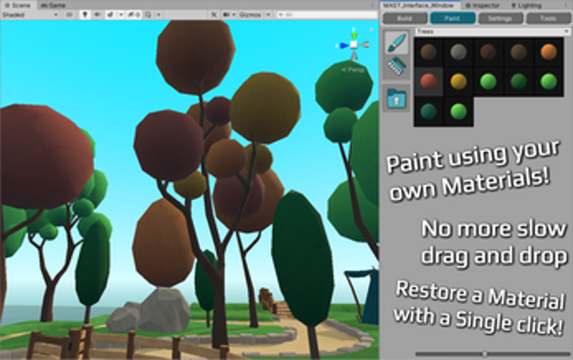This screenshot has width=573, height=360.
Task: Open the material folder icon button
Action: pyautogui.click(x=396, y=98)
